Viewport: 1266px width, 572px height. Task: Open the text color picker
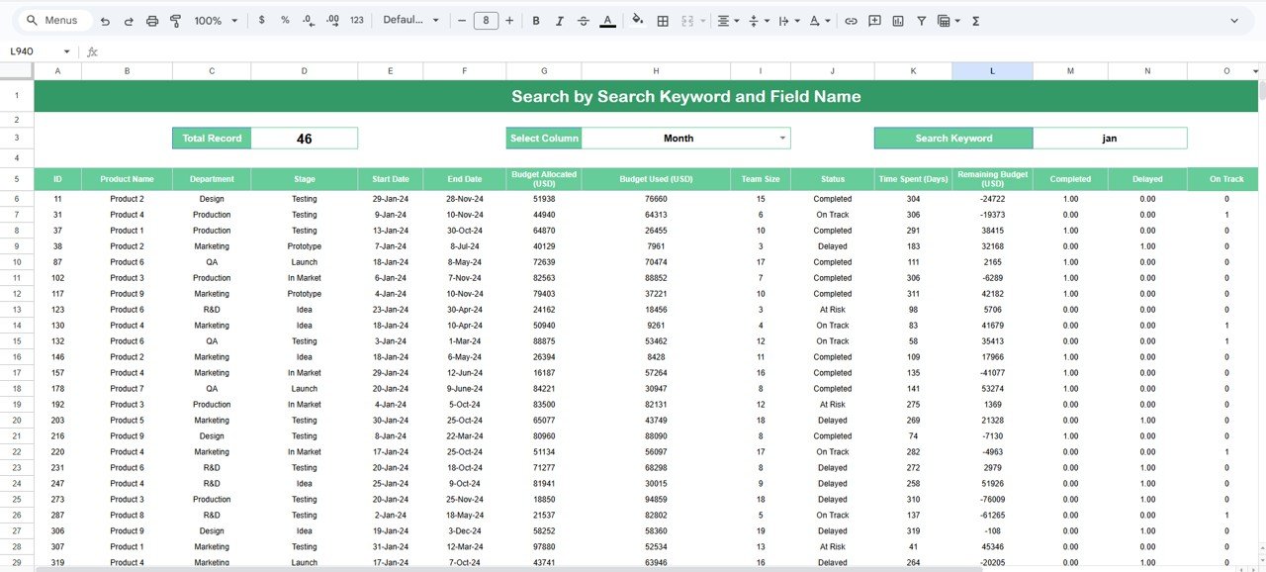(x=607, y=20)
